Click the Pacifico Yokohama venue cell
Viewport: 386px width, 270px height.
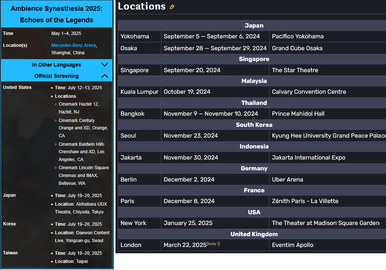[328, 36]
